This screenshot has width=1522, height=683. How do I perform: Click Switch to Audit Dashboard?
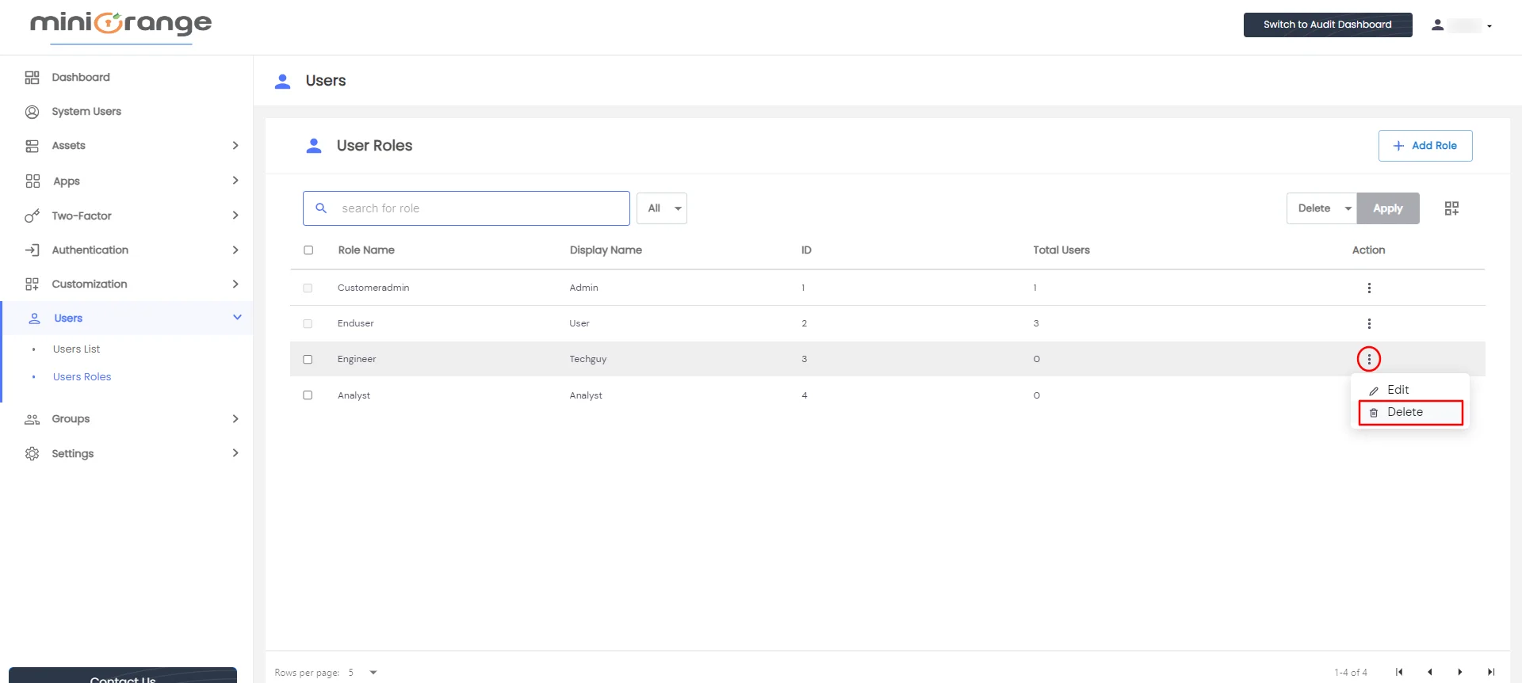(1328, 25)
